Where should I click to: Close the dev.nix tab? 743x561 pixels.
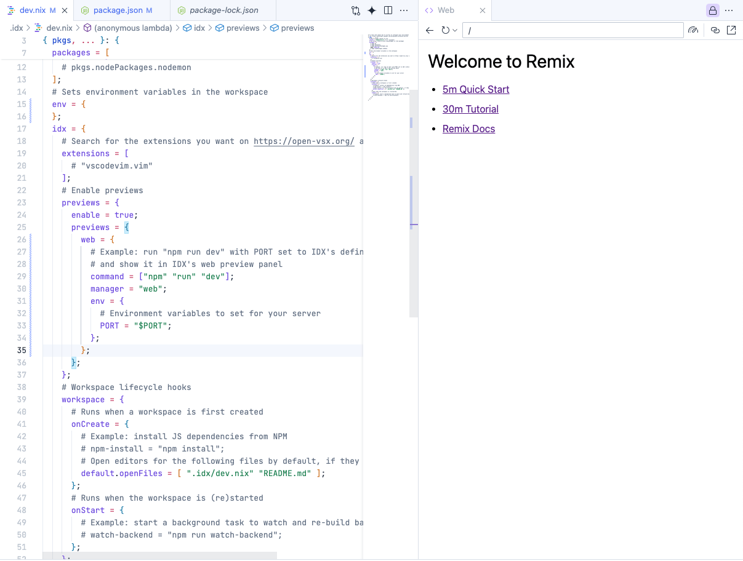pos(65,10)
